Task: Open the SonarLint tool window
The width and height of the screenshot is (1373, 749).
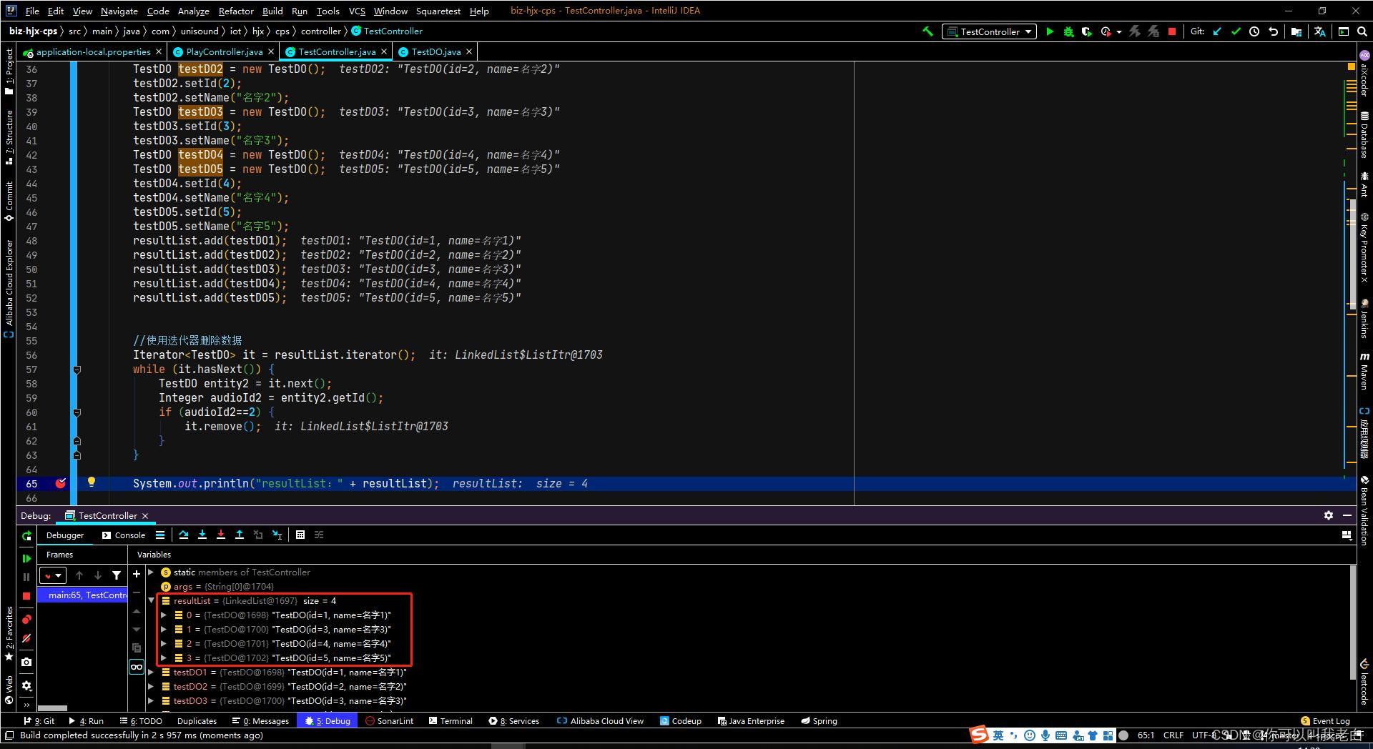Action: 389,721
